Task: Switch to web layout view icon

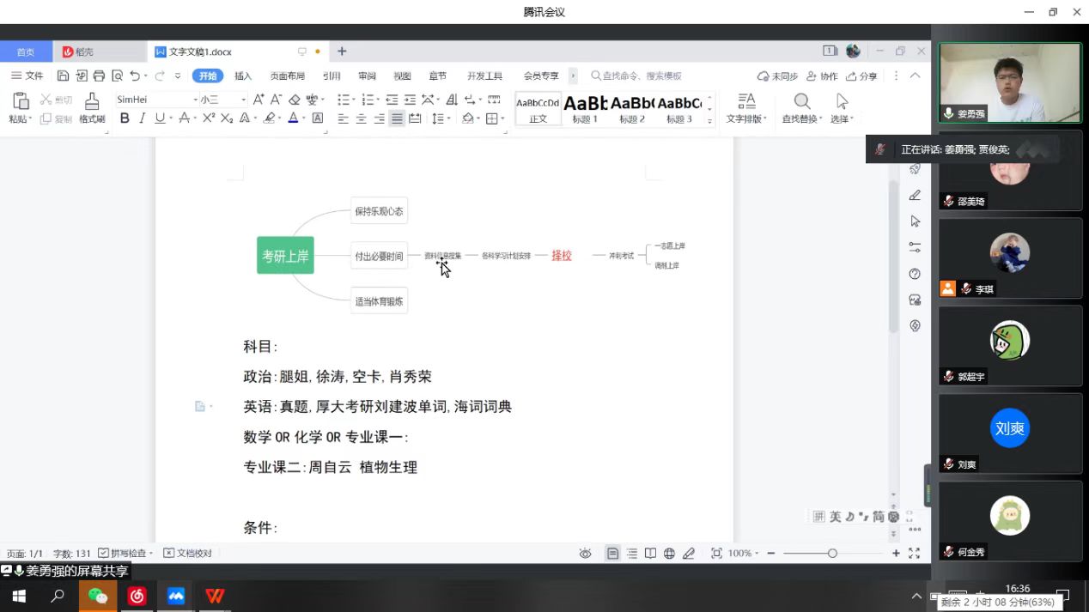Action: point(669,554)
